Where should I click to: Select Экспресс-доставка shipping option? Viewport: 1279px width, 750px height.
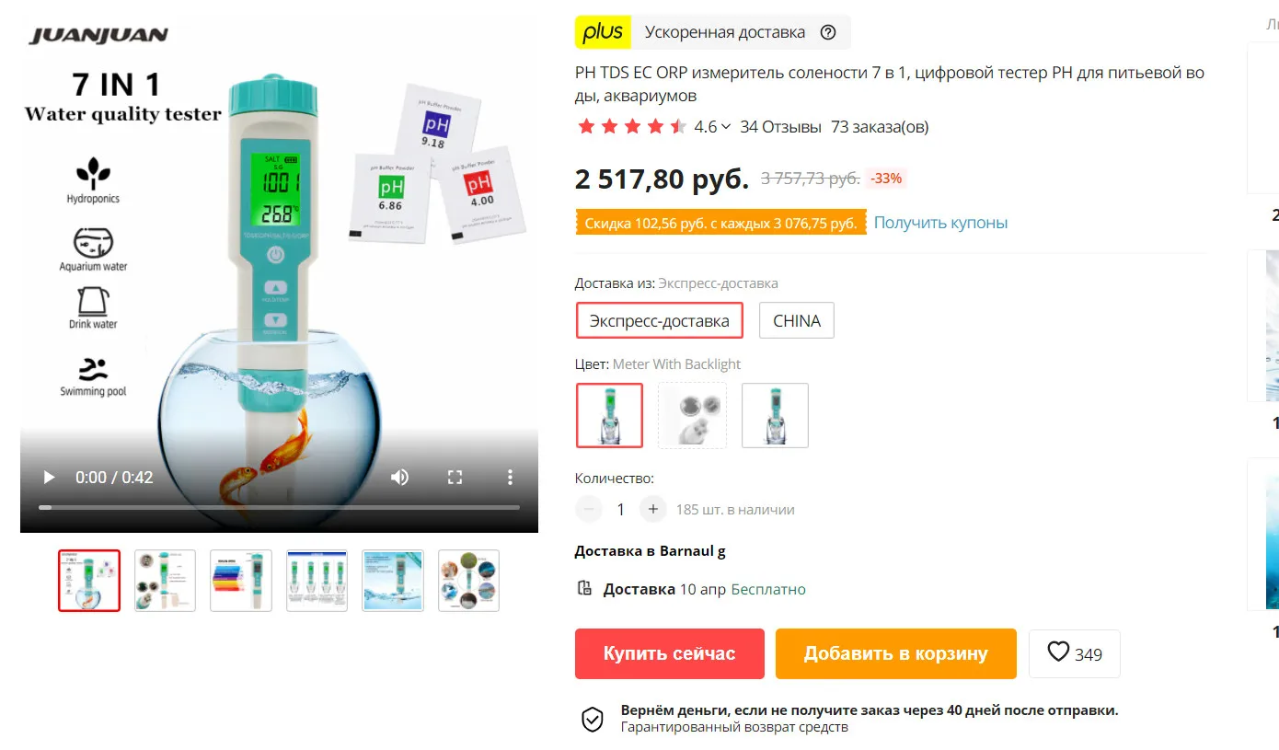click(660, 321)
